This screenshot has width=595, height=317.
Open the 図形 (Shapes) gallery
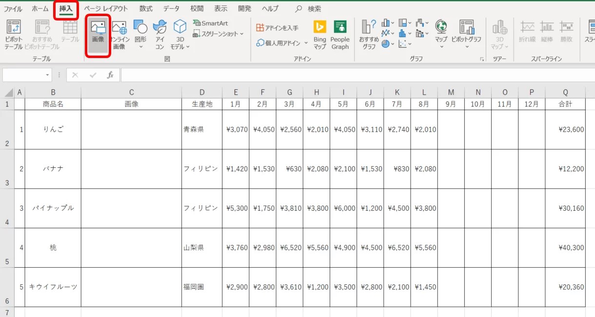point(140,34)
